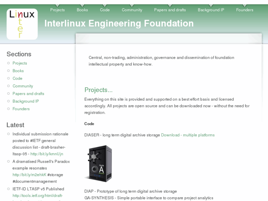This screenshot has height=201, width=268.
Task: Click the Projects... heading
Action: (x=98, y=90)
